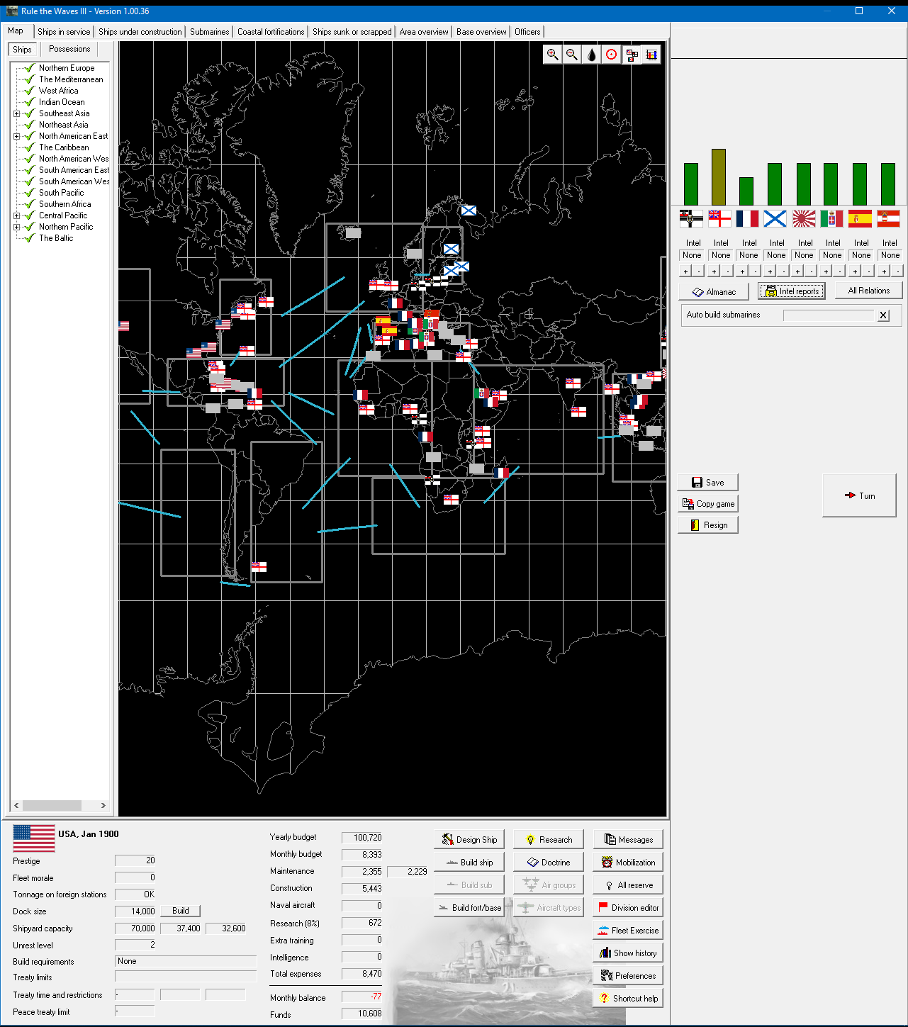Save the current game
This screenshot has height=1027, width=908.
coord(707,482)
